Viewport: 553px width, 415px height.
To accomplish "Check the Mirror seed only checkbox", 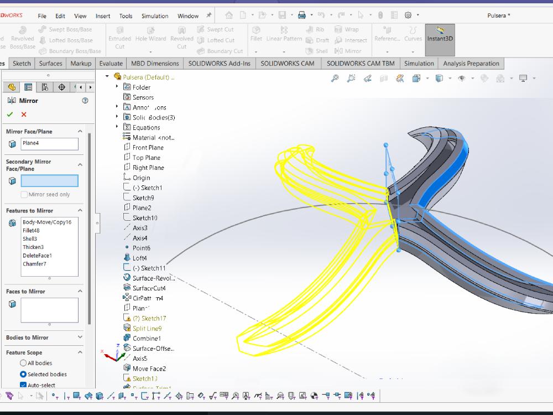I will [x=24, y=194].
